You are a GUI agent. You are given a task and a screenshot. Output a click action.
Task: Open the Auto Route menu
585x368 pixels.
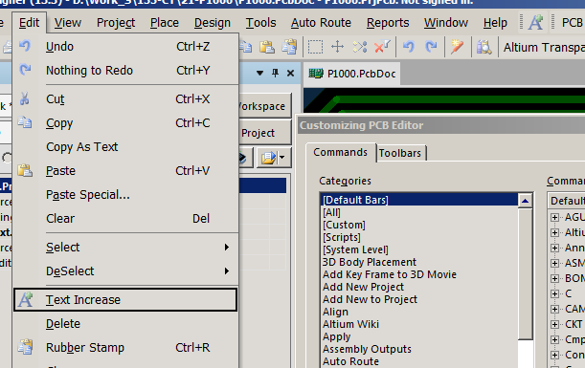click(x=321, y=23)
